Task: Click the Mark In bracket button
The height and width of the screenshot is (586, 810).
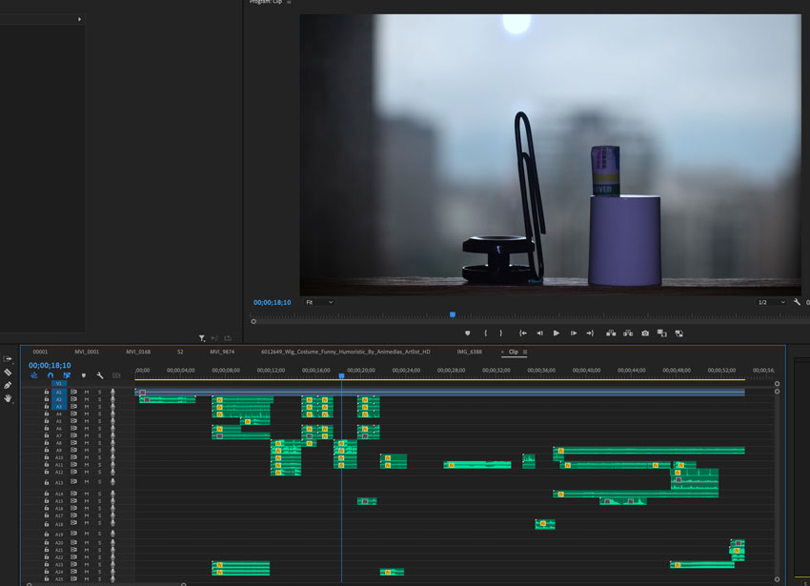Action: click(485, 333)
